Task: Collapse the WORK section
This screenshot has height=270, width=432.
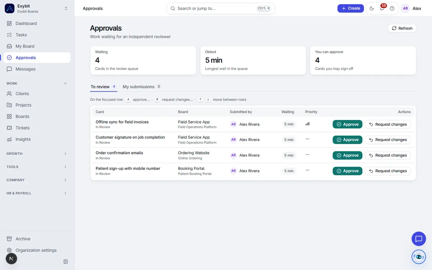Action: pos(37,84)
